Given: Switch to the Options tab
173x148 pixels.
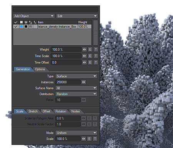Looking at the screenshot, I should 40,69.
